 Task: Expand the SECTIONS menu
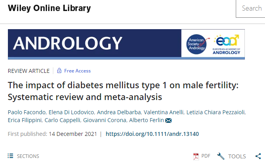(28, 156)
